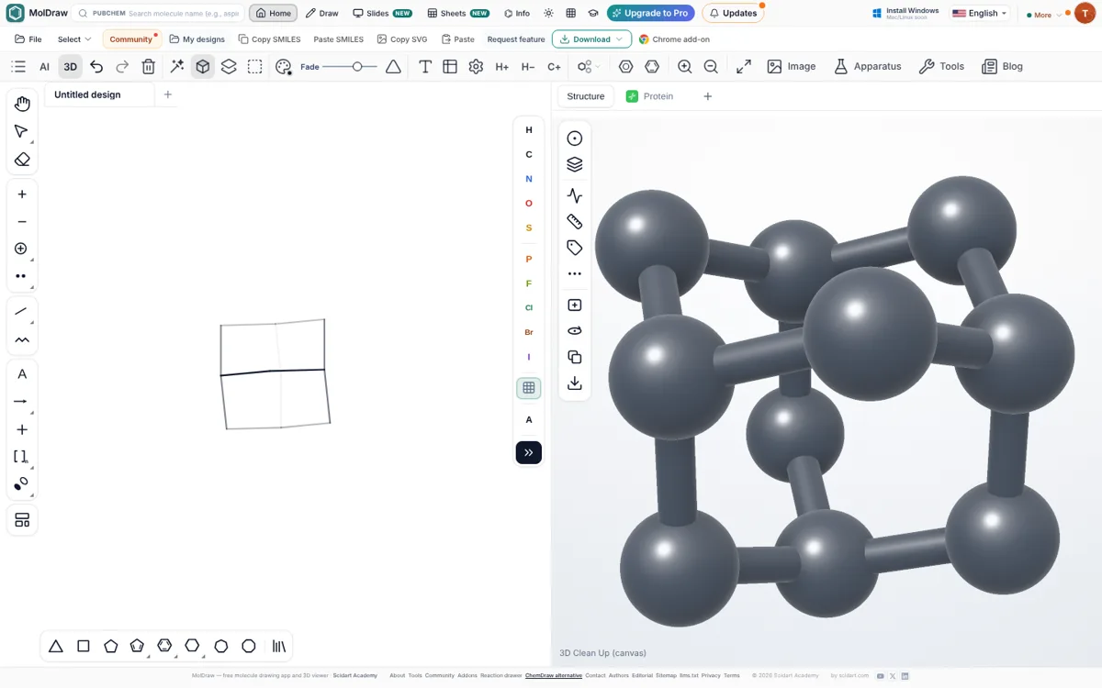Insert a cyclobutane square ring

click(x=84, y=647)
